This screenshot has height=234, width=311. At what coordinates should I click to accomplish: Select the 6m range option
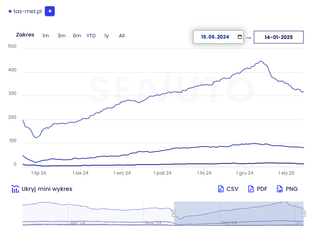pos(77,36)
